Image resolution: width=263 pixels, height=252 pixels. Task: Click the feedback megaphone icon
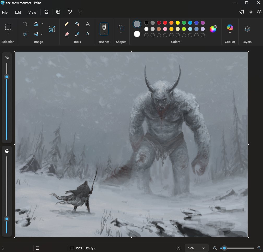pos(242,12)
